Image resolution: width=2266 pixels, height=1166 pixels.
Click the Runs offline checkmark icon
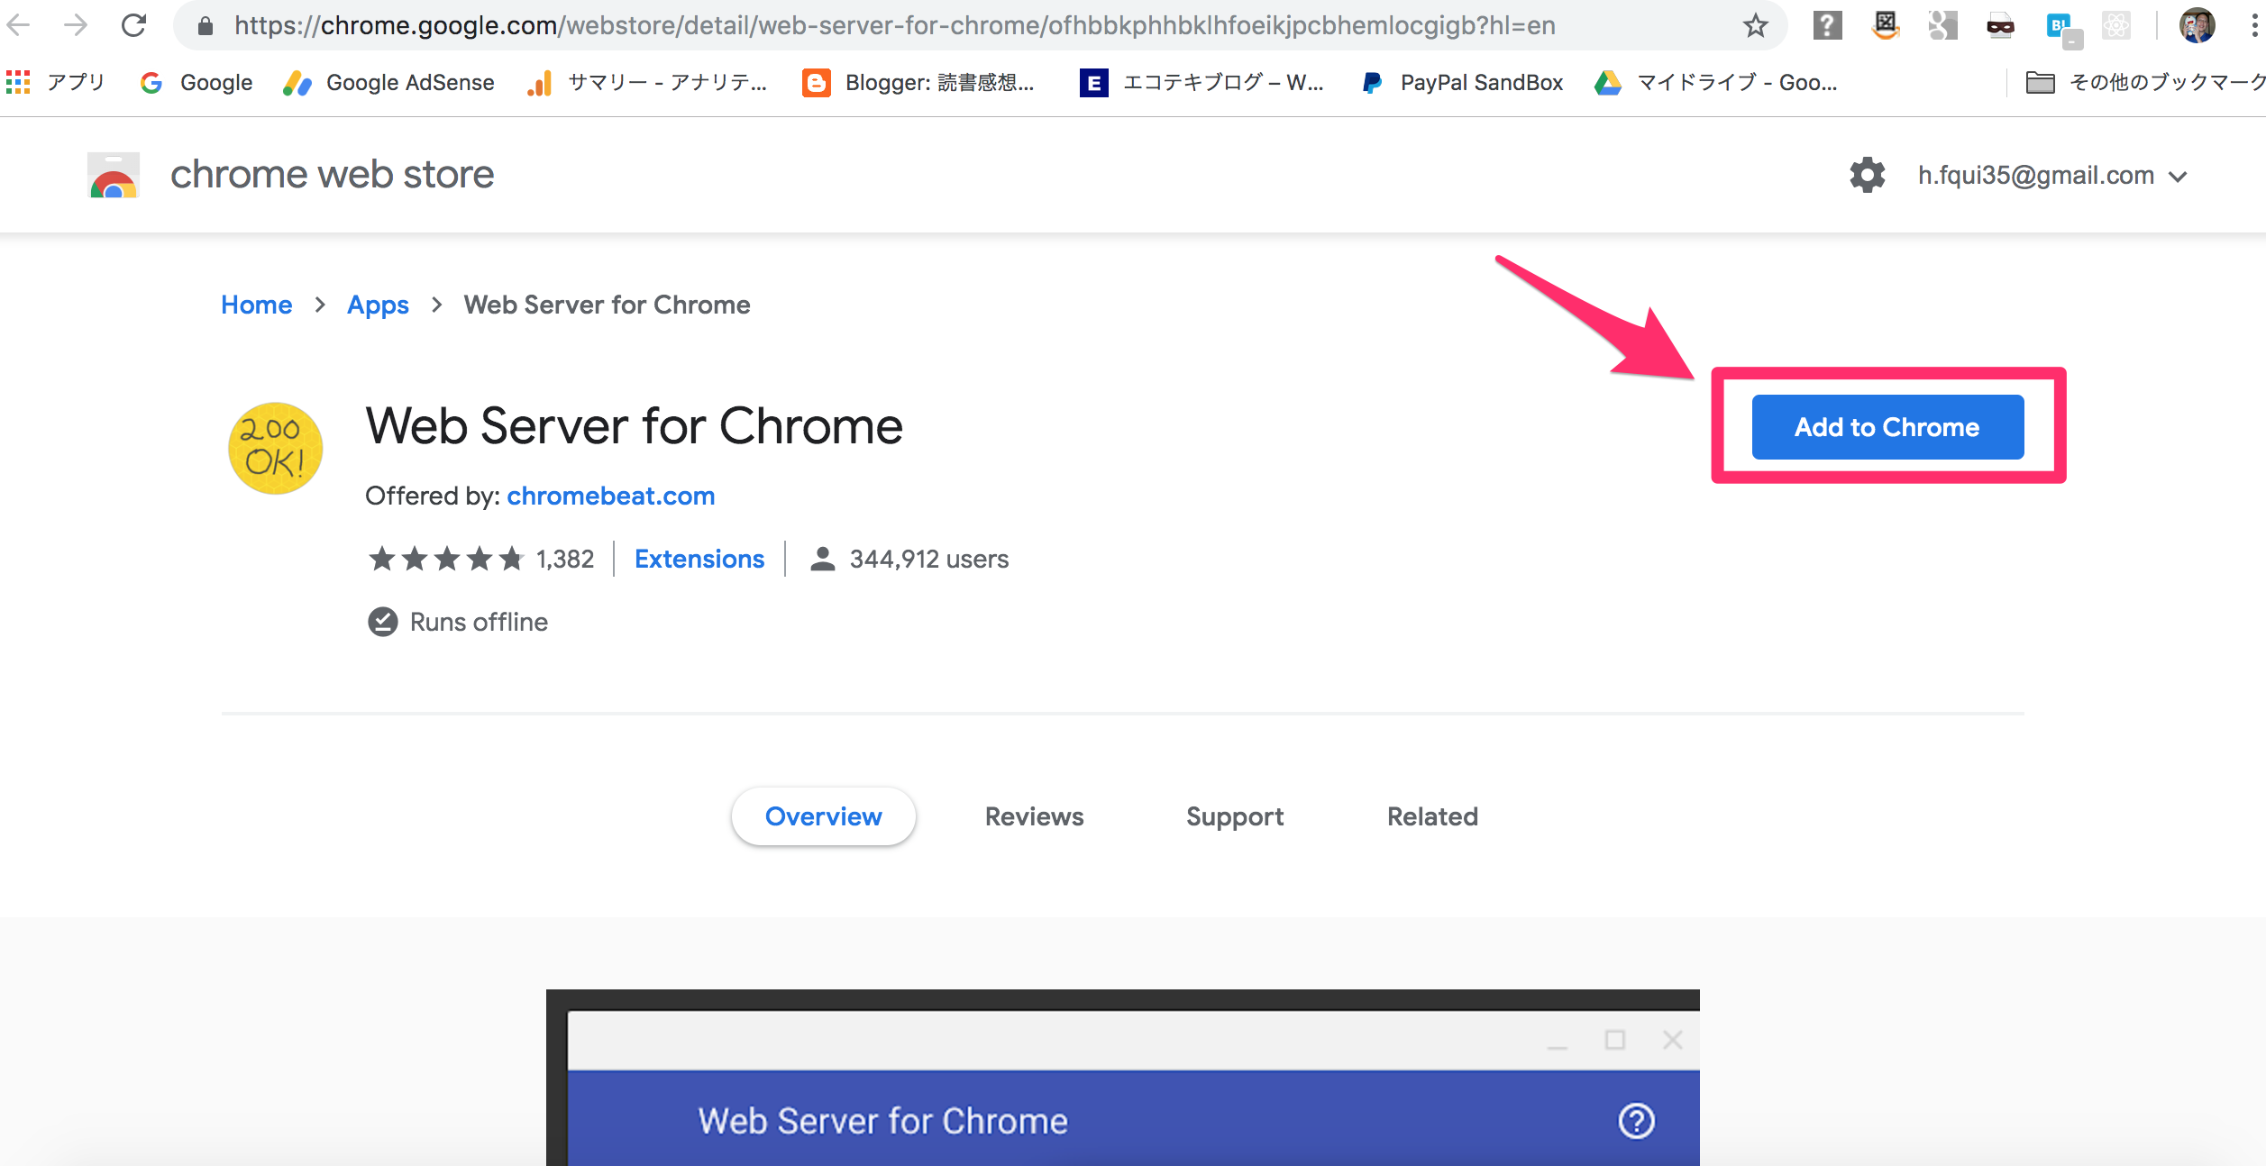pos(383,622)
